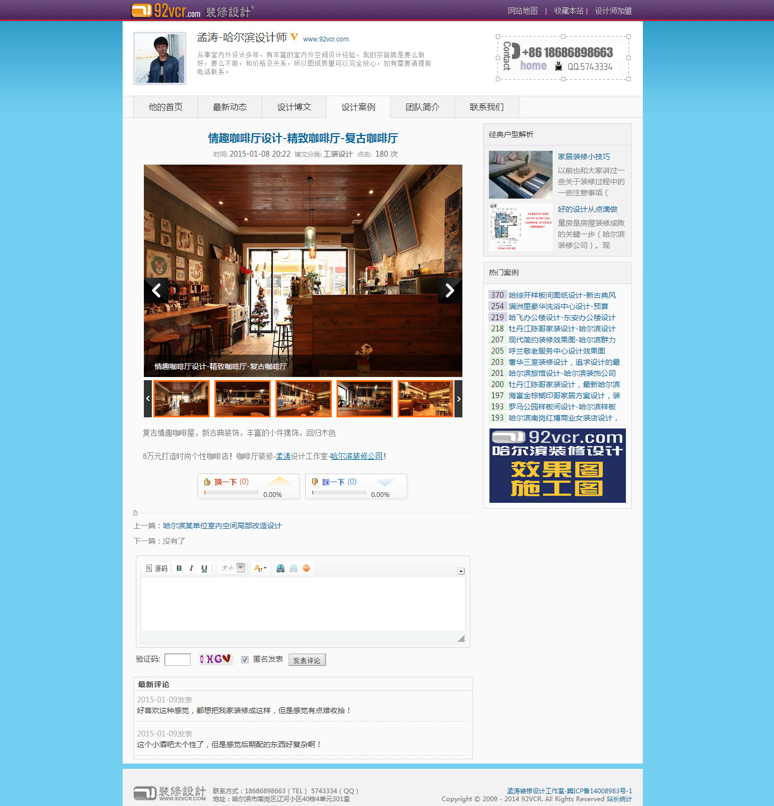Screen dimensions: 774x806
Task: Go to previous post 哈尔滨某单位室内空间局部改造设计
Action: click(222, 526)
